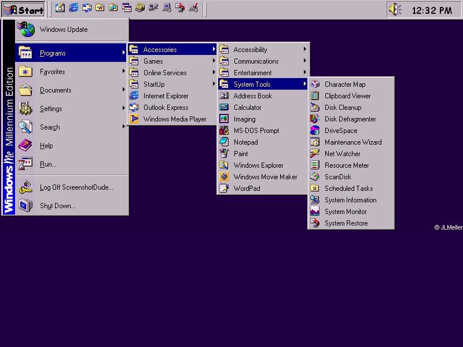Screen dimensions: 463x347
Task: Expand the Search submenu arrow
Action: [x=124, y=127]
